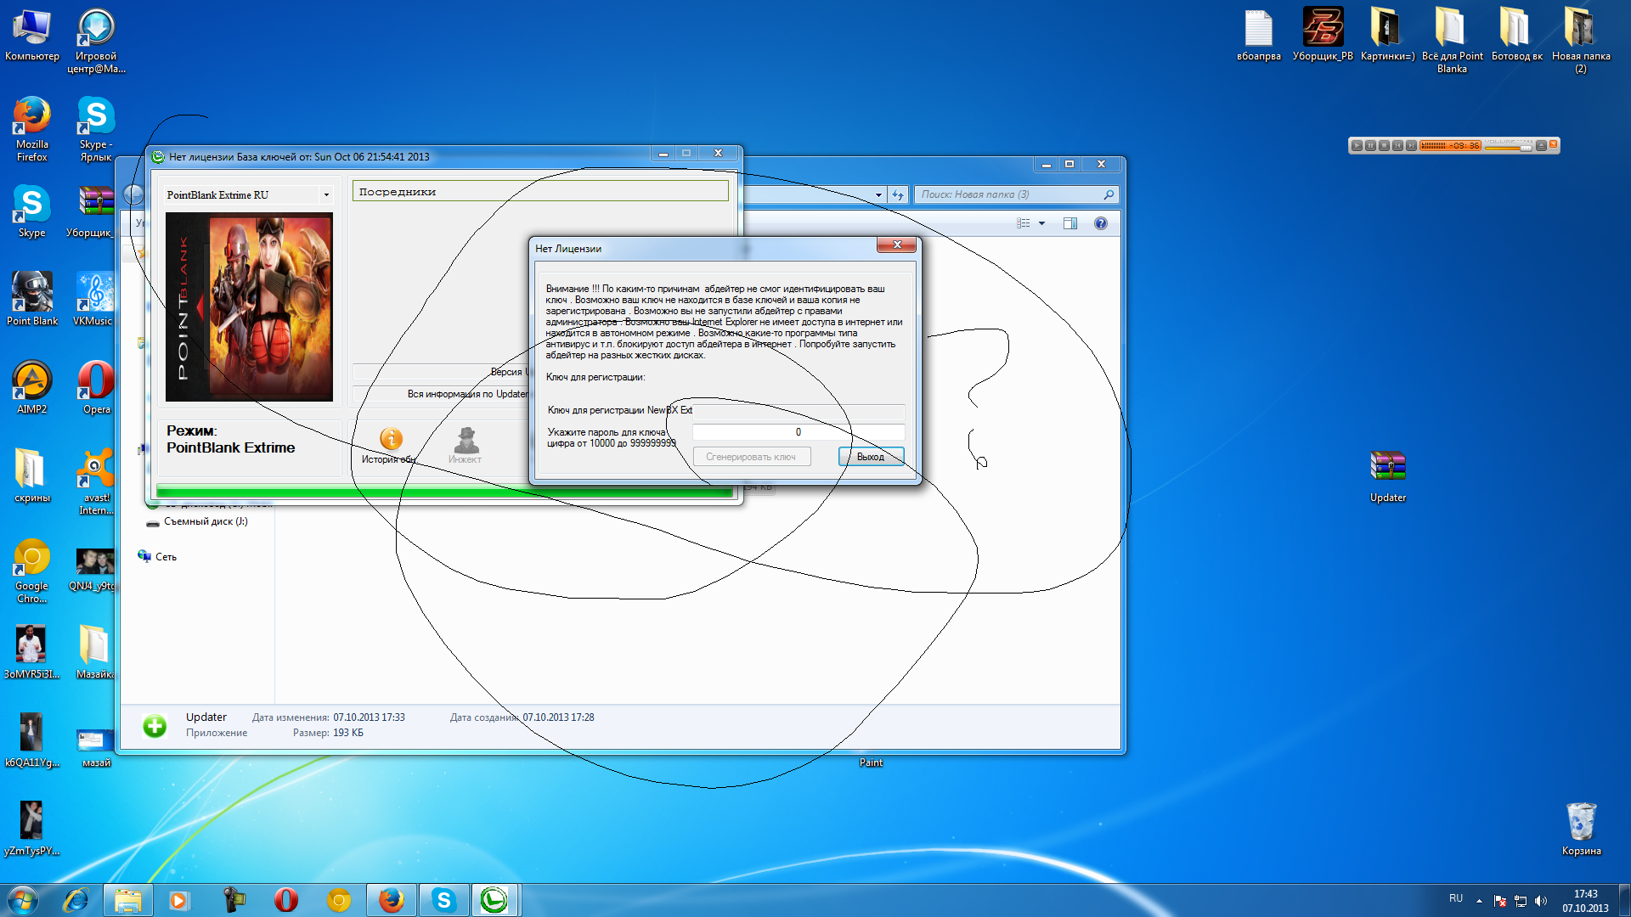Select Съемный диск (J:) in navigation tree

point(205,522)
